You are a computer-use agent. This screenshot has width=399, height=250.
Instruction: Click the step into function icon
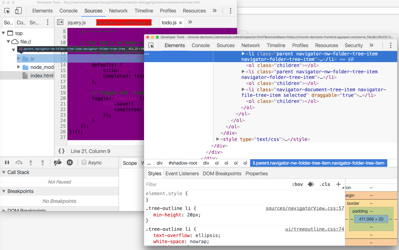(x=31, y=162)
